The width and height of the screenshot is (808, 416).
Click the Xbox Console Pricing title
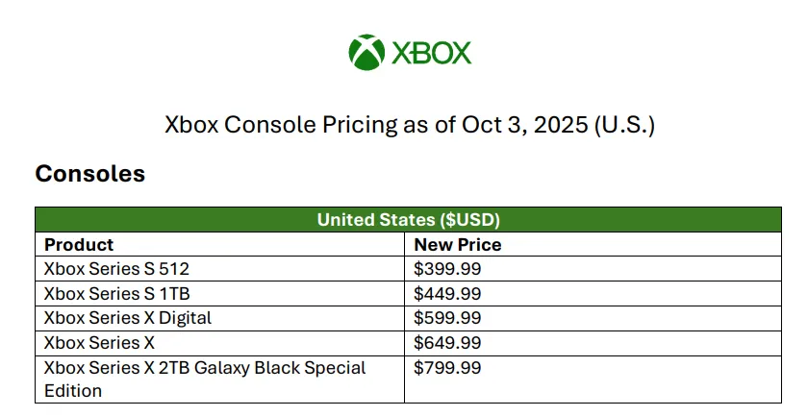pos(410,125)
